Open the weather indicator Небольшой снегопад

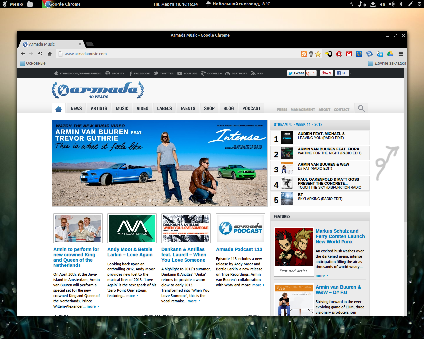[238, 4]
